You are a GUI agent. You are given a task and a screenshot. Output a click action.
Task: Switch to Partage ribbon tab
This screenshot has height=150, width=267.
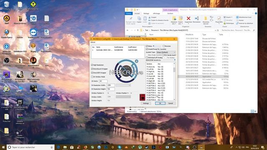tap(146, 13)
